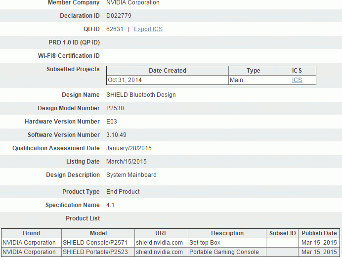Click shield.nvidia.com URL in Set-top Box row
Viewport: 342px width, 257px height.
[x=159, y=243]
